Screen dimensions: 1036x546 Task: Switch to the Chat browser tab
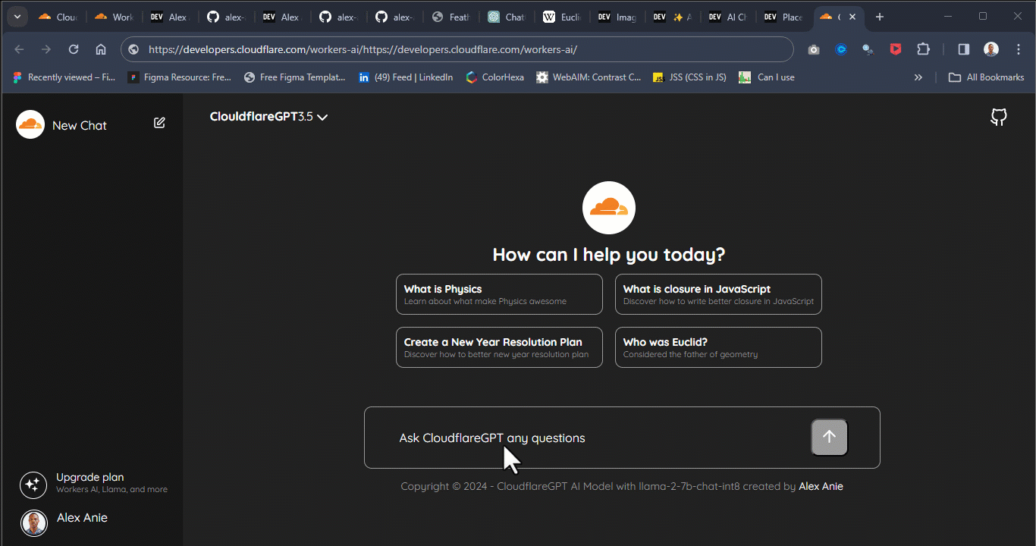click(x=507, y=15)
